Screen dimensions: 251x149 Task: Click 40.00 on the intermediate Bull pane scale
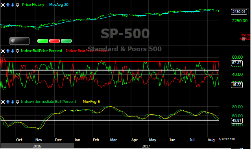237,125
